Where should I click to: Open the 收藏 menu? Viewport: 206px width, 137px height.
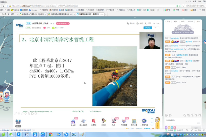pyautogui.click(x=199, y=1)
